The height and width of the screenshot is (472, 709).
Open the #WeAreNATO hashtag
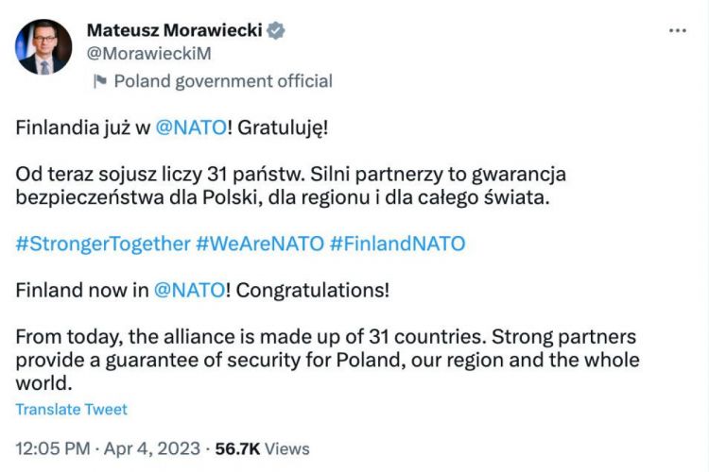point(258,243)
